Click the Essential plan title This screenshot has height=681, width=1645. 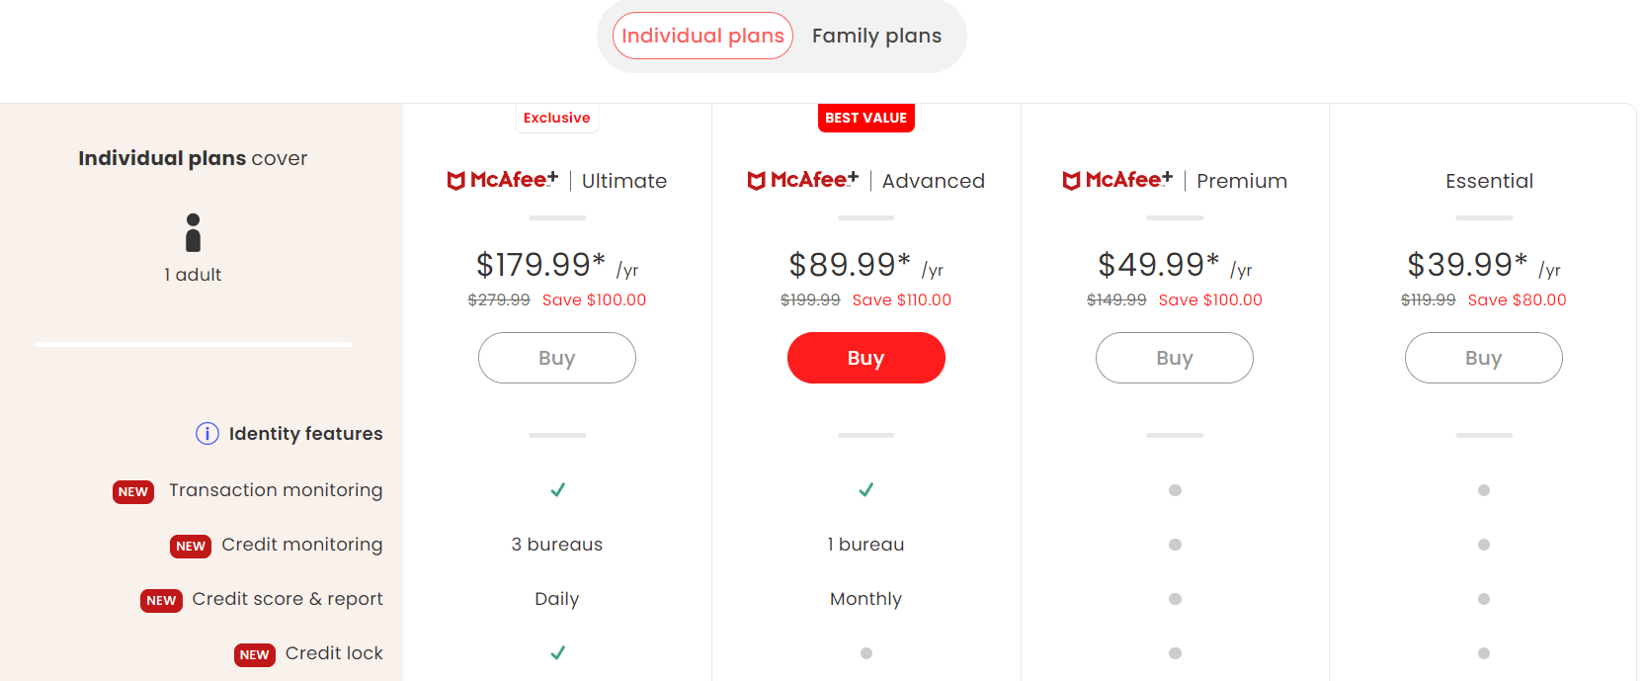click(x=1490, y=181)
